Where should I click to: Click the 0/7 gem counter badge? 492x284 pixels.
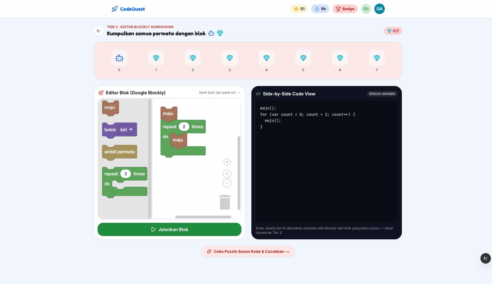click(393, 31)
